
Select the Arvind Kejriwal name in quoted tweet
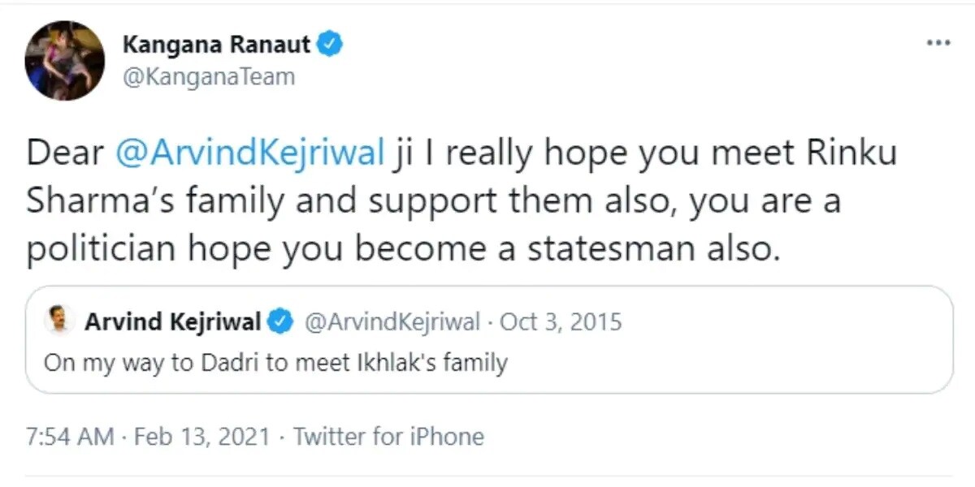tap(172, 322)
